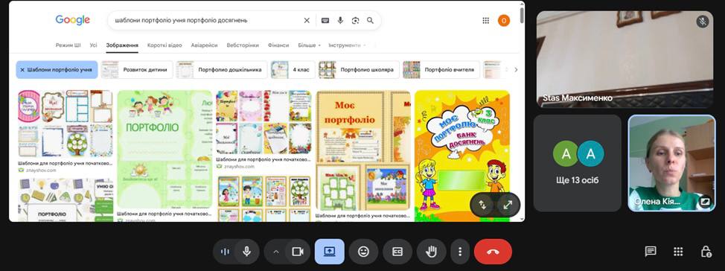Open more options three-dot menu
725x271 pixels.
459,252
